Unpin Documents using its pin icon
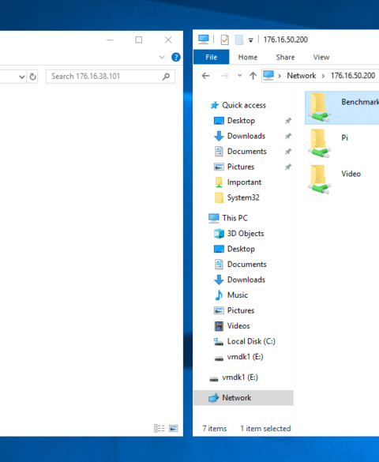379x462 pixels. (288, 152)
